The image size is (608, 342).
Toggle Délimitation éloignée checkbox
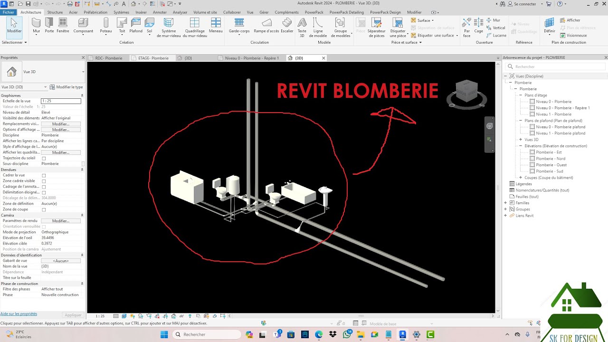44,192
